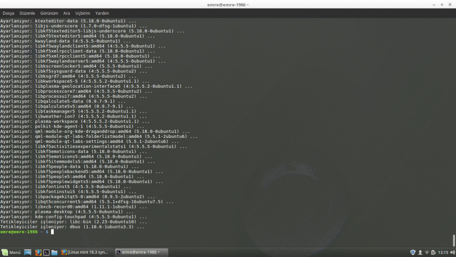Open the Wi-Fi network icon
Image resolution: width=456 pixels, height=257 pixels.
click(427, 252)
